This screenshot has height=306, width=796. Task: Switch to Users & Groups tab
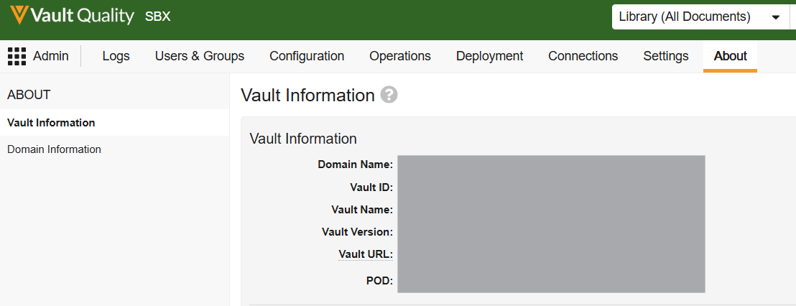[x=200, y=56]
